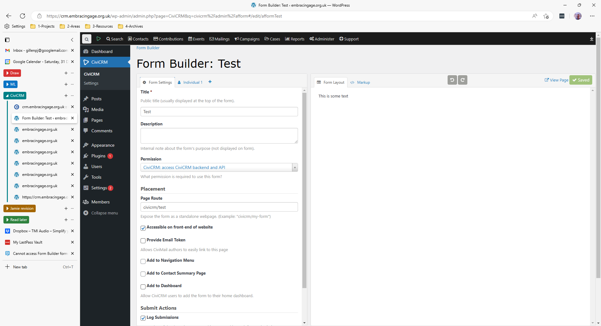
Task: Open the extensions icon in browser toolbar
Action: tap(562, 16)
